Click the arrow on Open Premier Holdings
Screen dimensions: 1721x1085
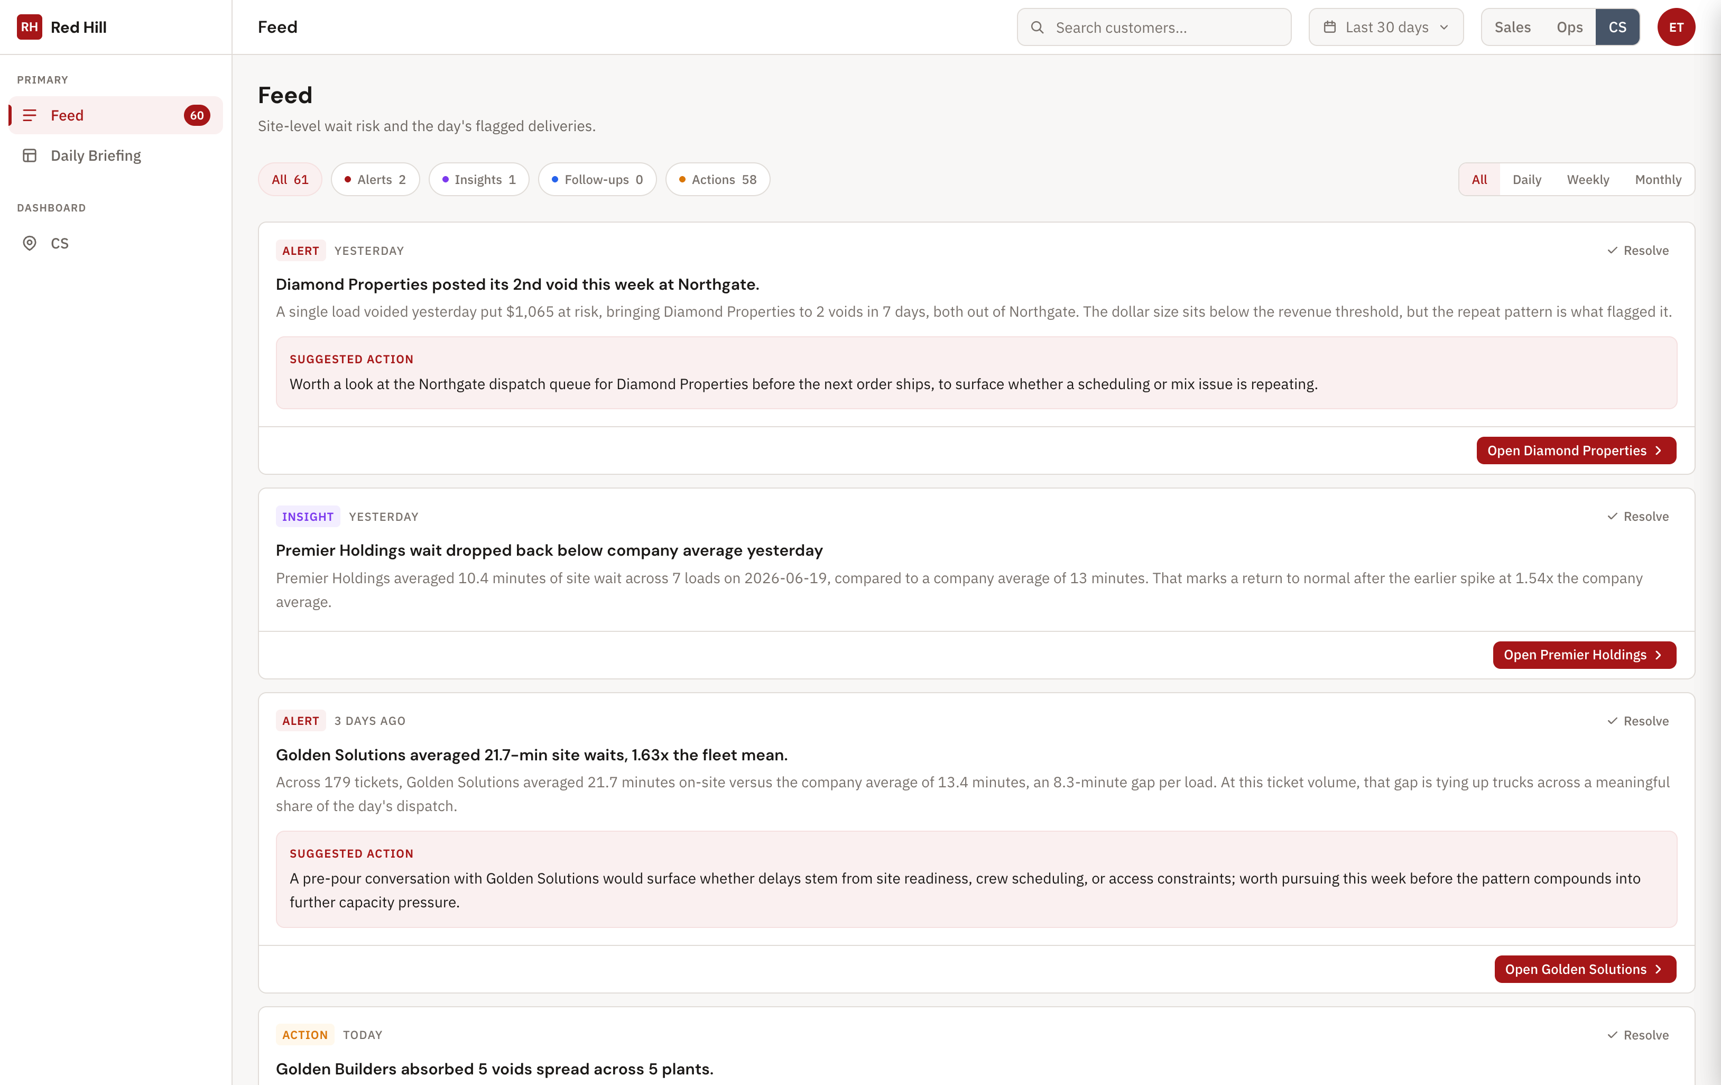pos(1658,655)
